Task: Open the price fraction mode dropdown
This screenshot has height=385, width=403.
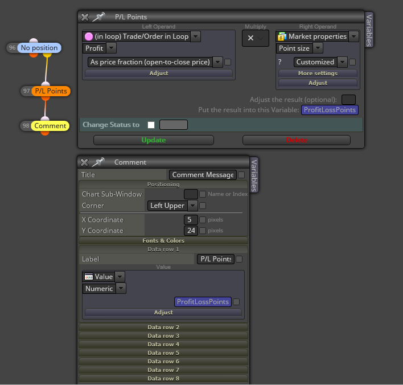Action: (217, 62)
